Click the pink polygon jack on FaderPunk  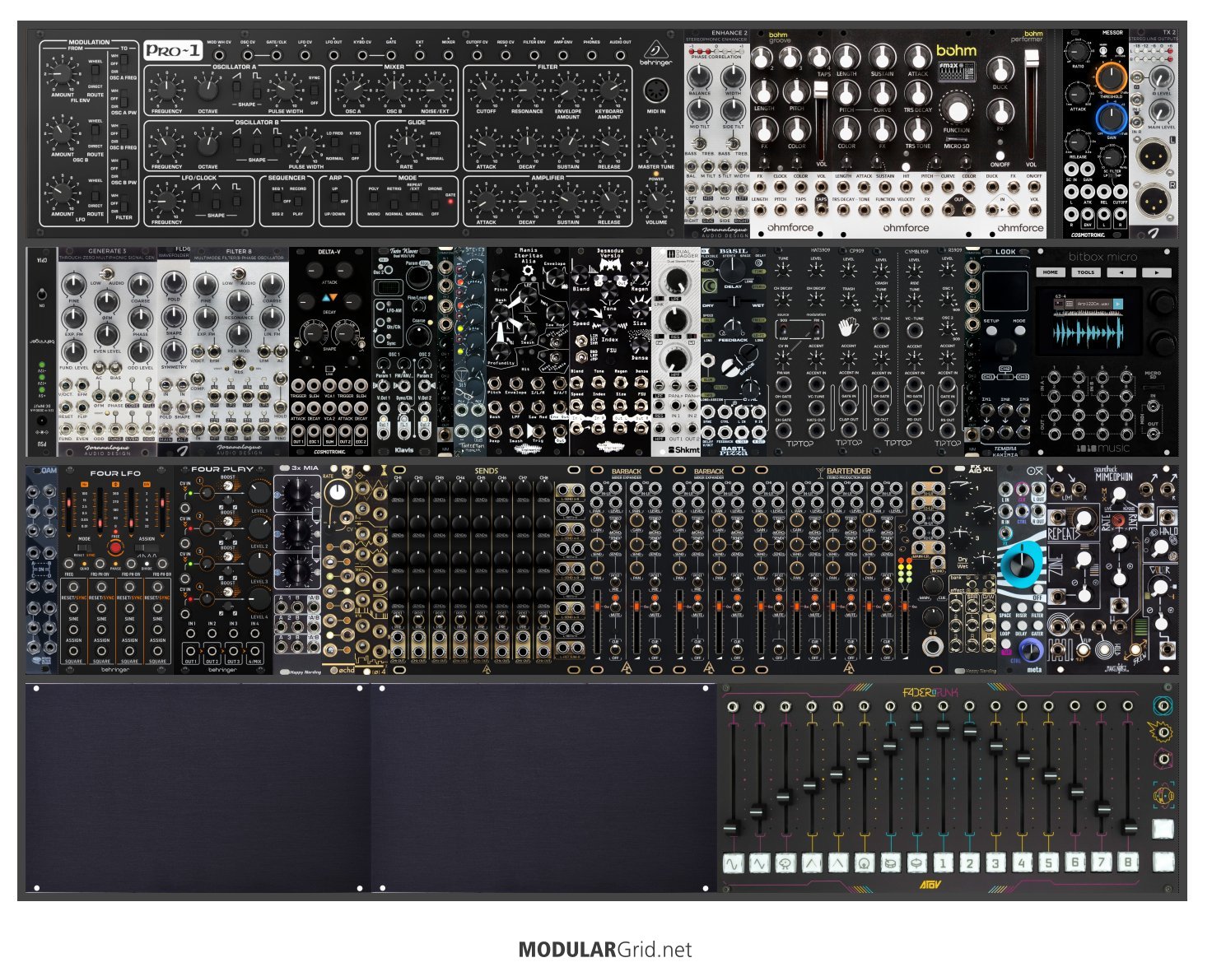1163,758
